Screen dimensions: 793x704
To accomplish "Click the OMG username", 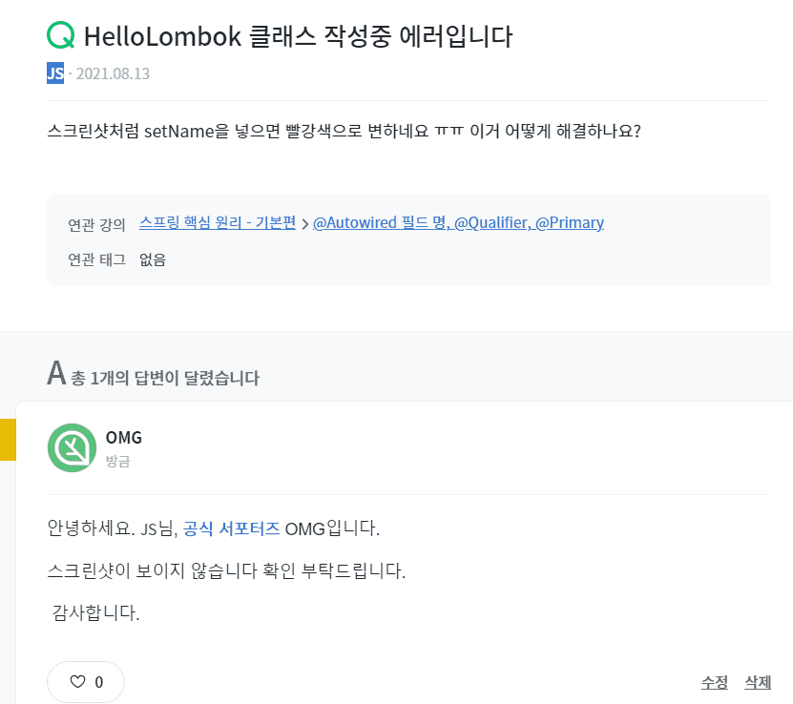I will (124, 438).
